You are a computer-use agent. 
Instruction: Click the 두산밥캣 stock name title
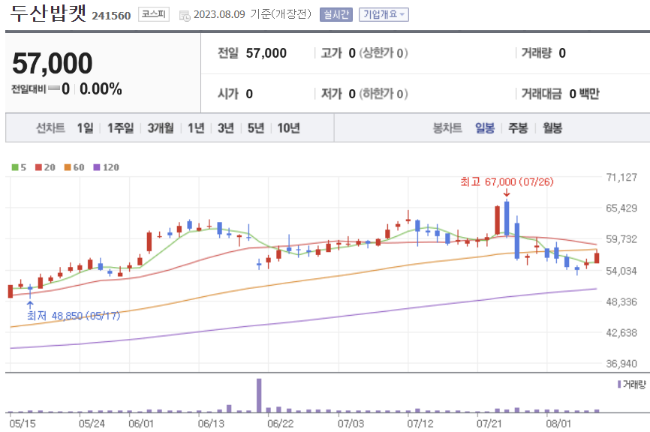pos(49,13)
